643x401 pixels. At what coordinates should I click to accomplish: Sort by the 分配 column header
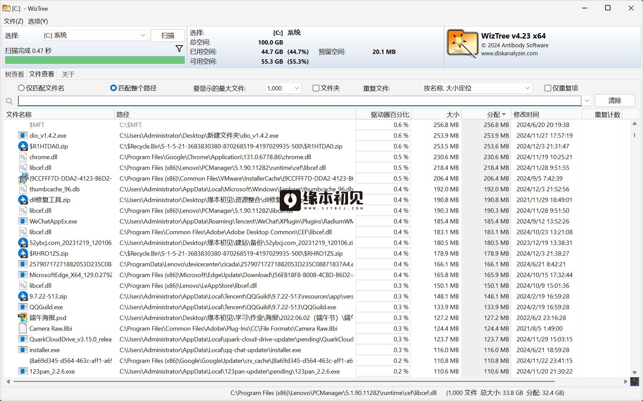pos(487,115)
